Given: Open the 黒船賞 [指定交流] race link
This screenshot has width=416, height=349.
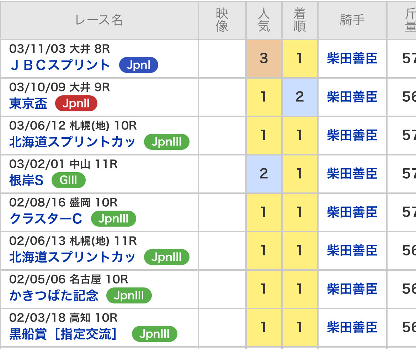Looking at the screenshot, I should tap(63, 334).
